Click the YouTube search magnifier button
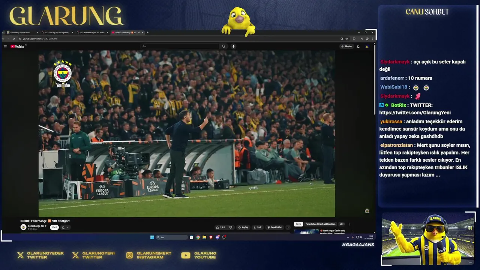The width and height of the screenshot is (480, 270). point(223,46)
